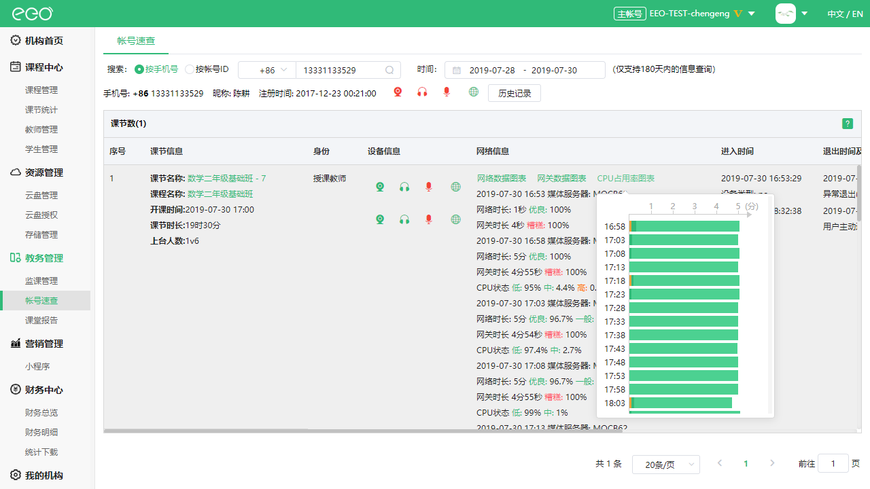Viewport: 870px width, 489px height.
Task: Open the +86 country code dropdown
Action: pyautogui.click(x=266, y=70)
